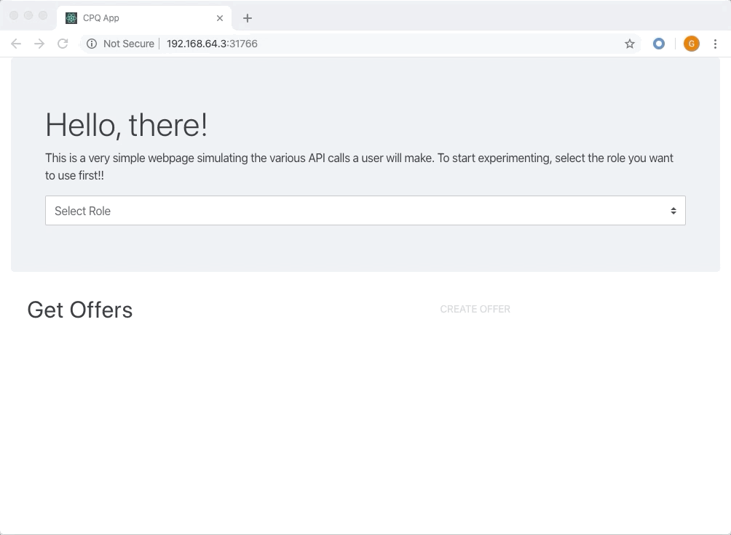Open the orange G profile avatar
Screen dimensions: 731x535
[x=691, y=44]
